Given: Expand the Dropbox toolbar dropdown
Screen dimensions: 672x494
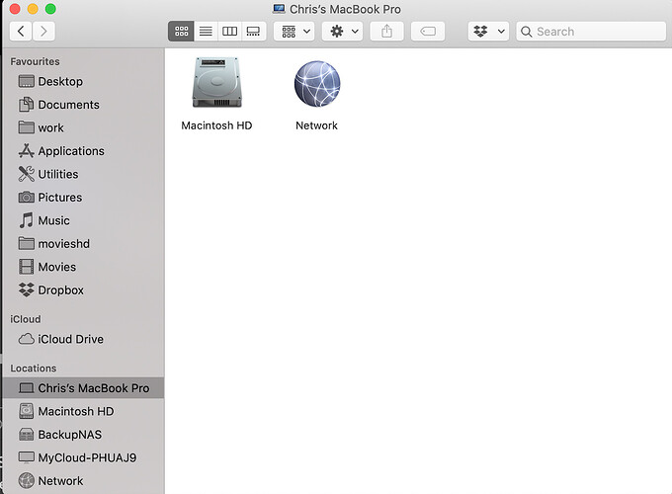Looking at the screenshot, I should (488, 32).
